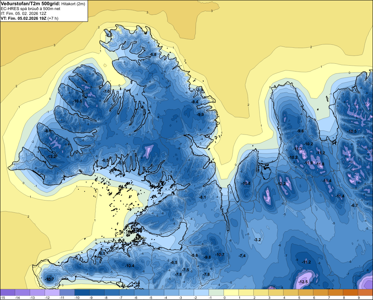Click the "-10.8" temperature label

coord(246,183)
